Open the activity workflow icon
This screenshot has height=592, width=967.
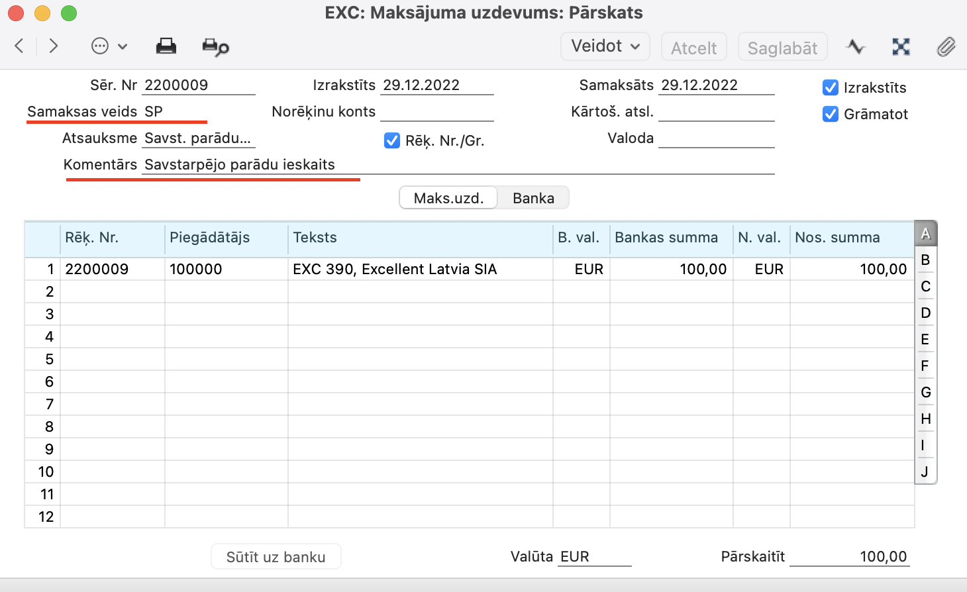(855, 46)
